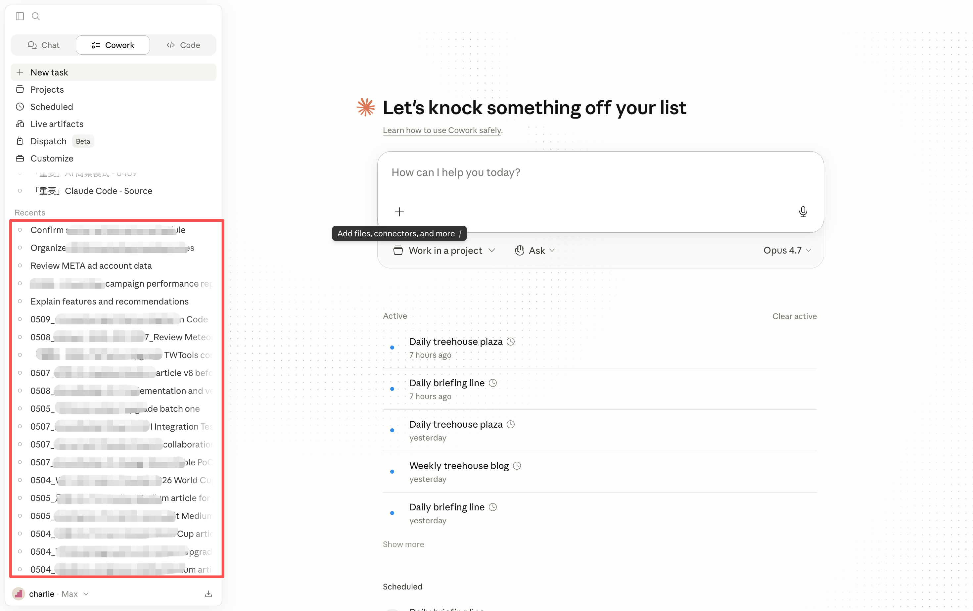Open recent task with campaign performance

point(114,284)
